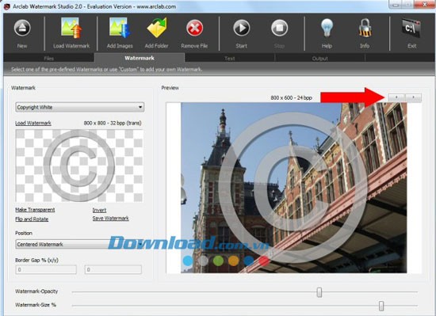Open the Load Watermark toolbar icon

(x=71, y=28)
